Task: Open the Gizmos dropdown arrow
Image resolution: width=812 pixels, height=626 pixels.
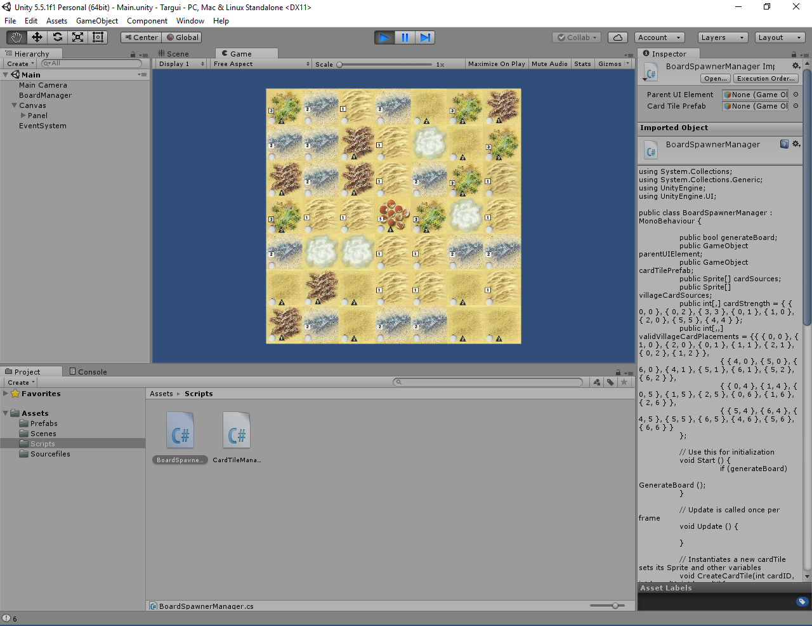Action: click(x=628, y=63)
